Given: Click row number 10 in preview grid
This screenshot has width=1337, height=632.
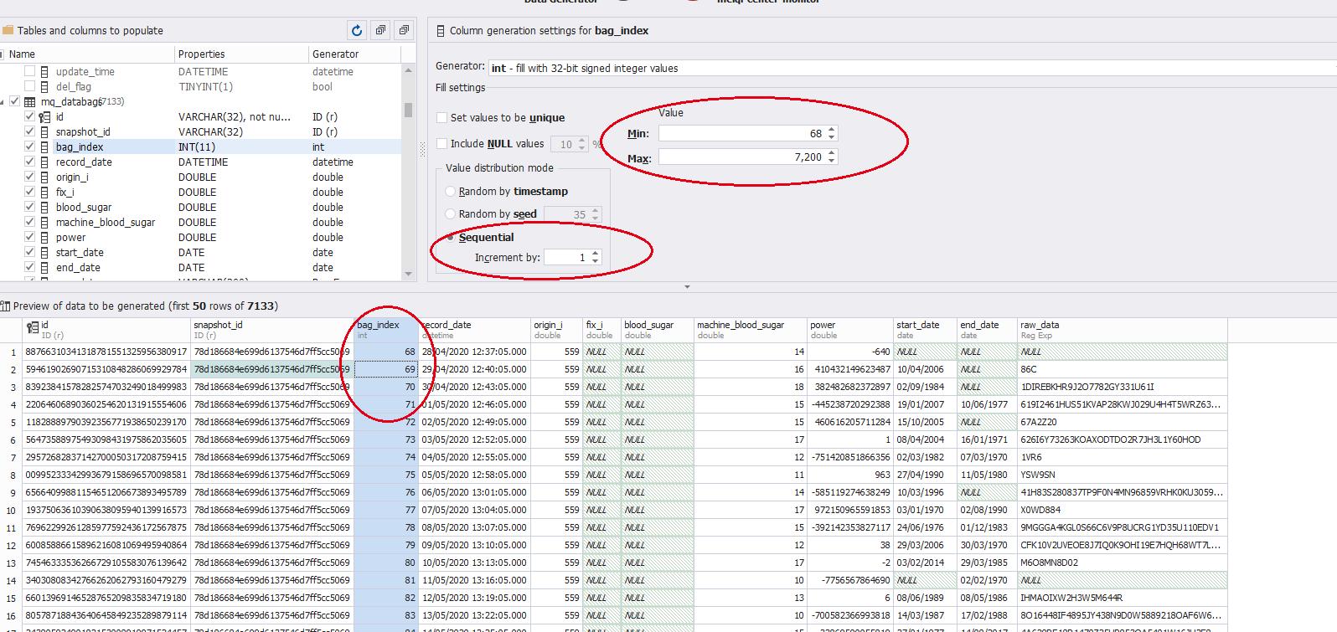Looking at the screenshot, I should click(10, 510).
